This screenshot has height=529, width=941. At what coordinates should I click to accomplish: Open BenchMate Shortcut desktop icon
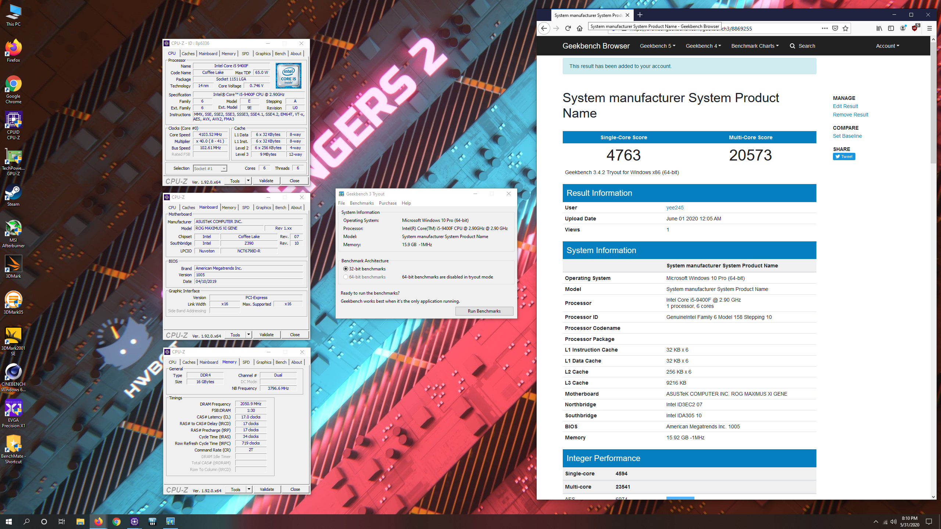pos(13,450)
